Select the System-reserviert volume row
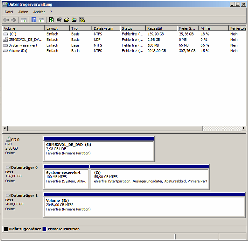 (x=23, y=45)
